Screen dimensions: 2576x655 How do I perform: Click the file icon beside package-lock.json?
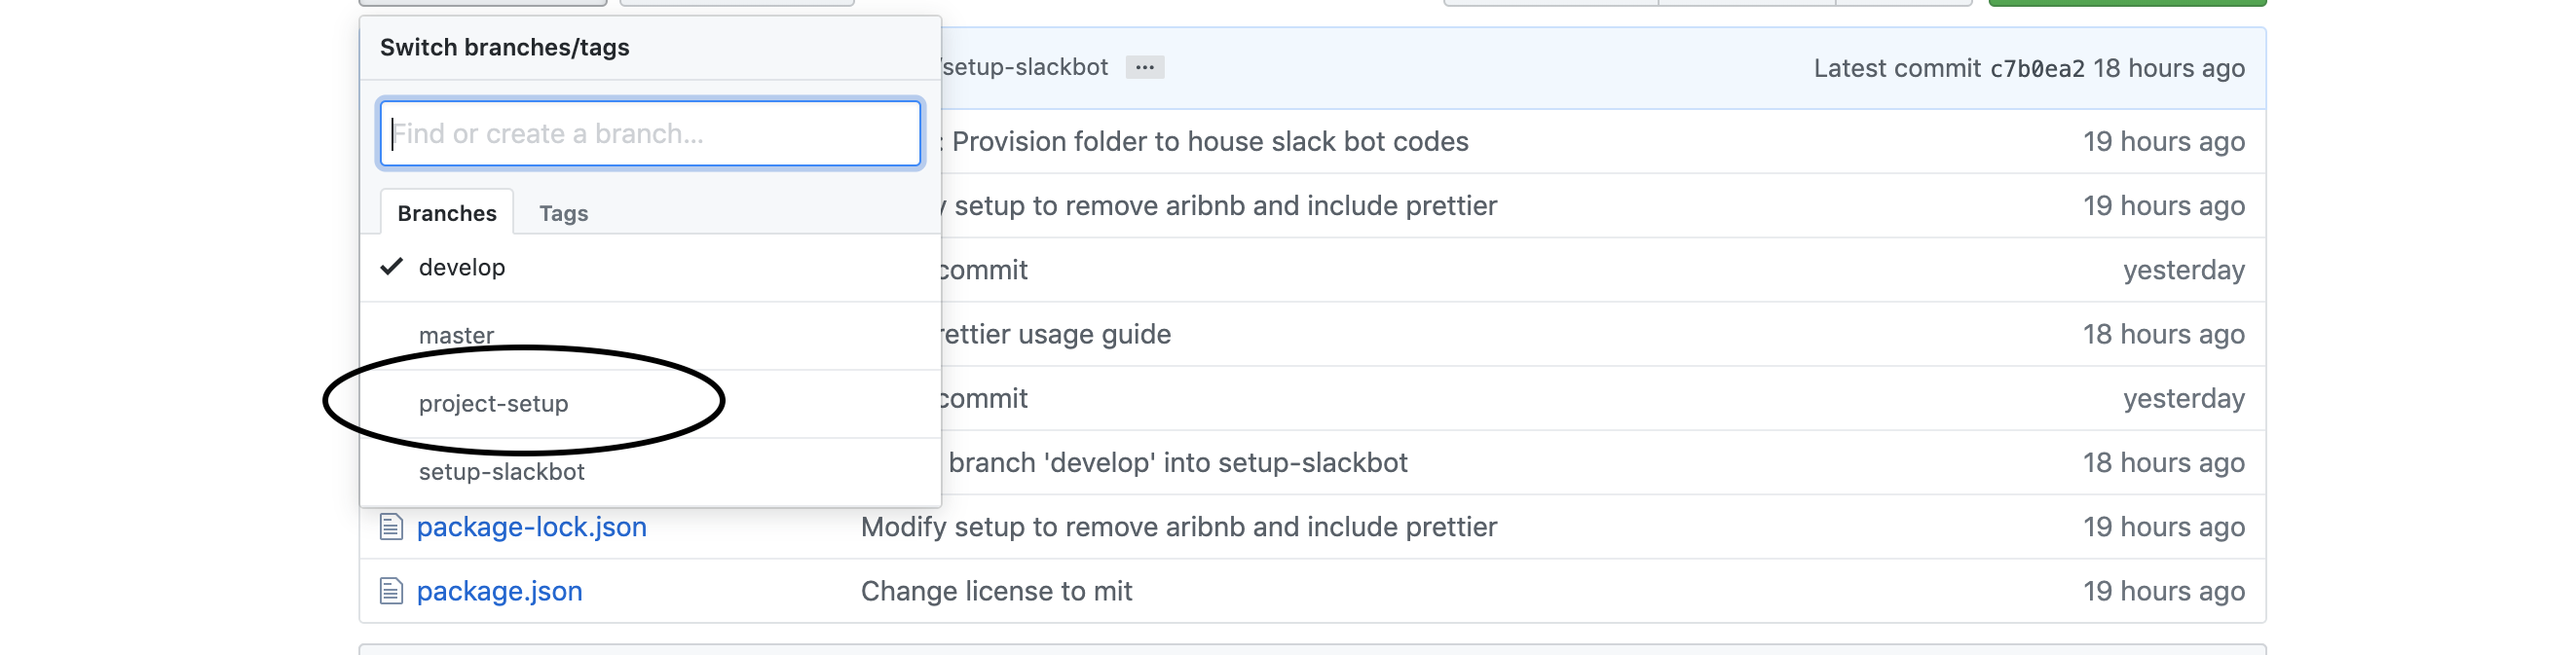pos(391,527)
